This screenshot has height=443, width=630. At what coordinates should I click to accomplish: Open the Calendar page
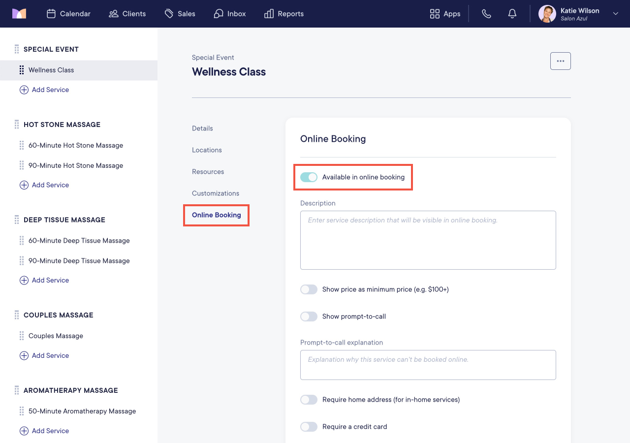pyautogui.click(x=68, y=14)
